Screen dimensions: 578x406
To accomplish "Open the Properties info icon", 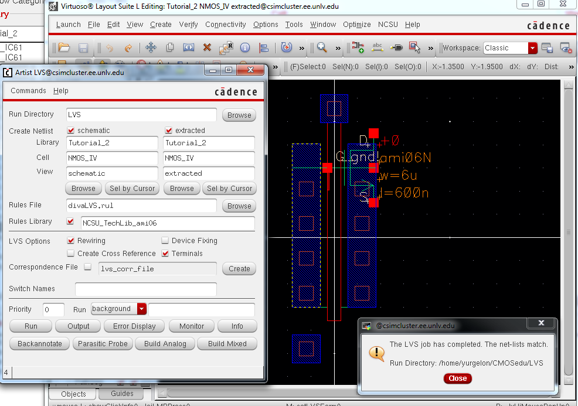I will pos(245,48).
